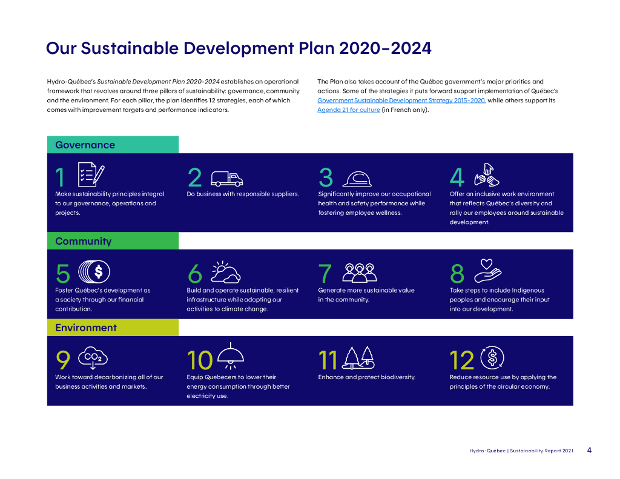Click the large number 5 in Community
The image size is (620, 479).
[x=63, y=274]
